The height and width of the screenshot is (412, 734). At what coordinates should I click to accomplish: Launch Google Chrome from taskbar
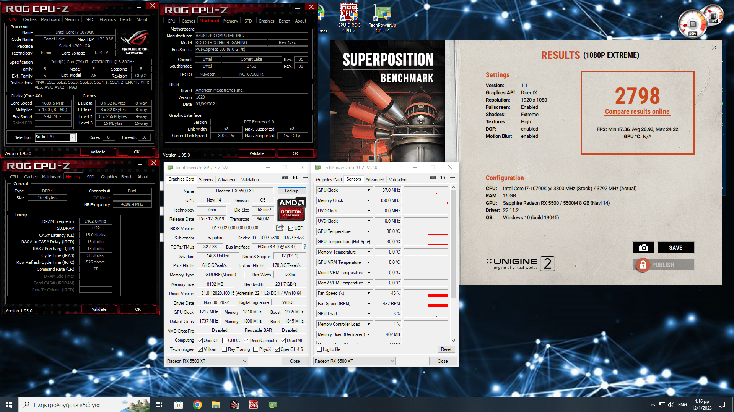197,405
